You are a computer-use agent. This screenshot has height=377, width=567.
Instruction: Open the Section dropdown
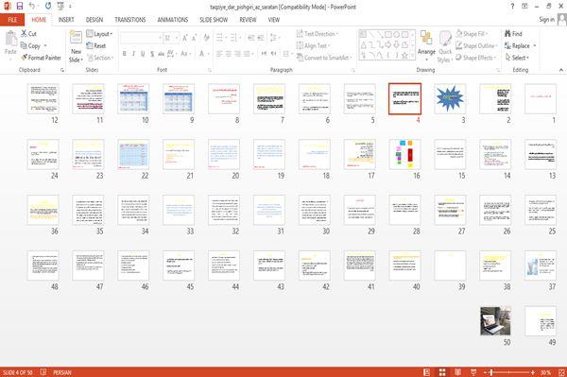pyautogui.click(x=100, y=58)
